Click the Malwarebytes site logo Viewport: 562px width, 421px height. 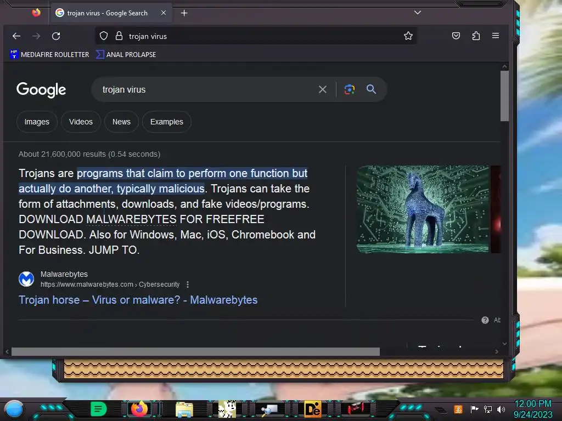(26, 279)
